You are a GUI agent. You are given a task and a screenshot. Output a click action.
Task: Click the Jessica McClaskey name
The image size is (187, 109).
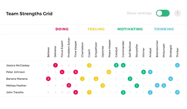pos(18,66)
